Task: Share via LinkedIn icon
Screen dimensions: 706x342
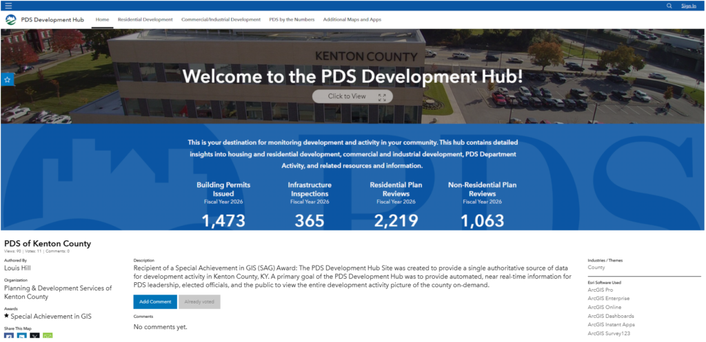Action: (21, 336)
